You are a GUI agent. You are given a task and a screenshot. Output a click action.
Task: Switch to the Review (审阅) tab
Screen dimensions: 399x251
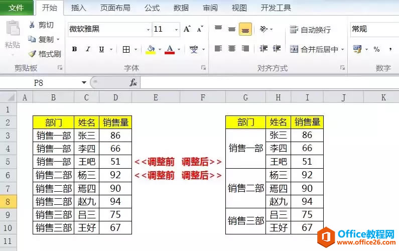pyautogui.click(x=210, y=8)
